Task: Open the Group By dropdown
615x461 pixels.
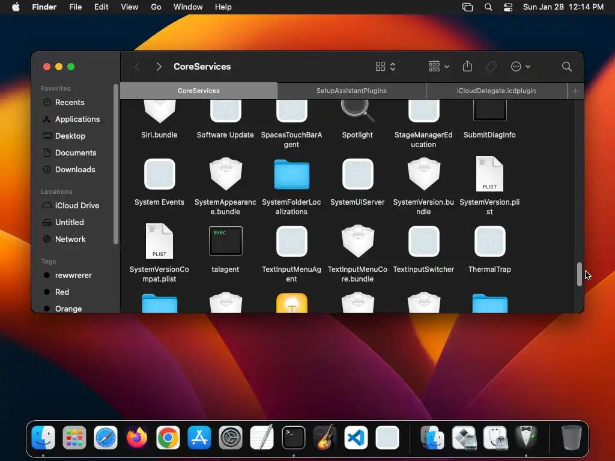Action: [438, 67]
